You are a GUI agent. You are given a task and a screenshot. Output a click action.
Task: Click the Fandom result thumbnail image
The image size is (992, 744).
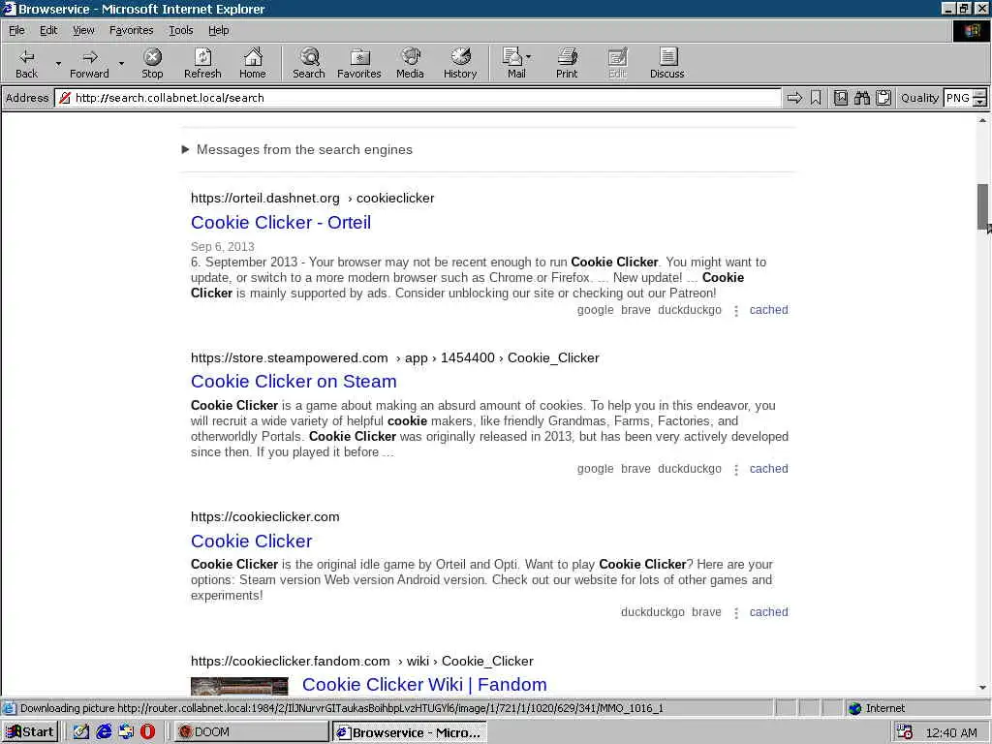coord(239,686)
